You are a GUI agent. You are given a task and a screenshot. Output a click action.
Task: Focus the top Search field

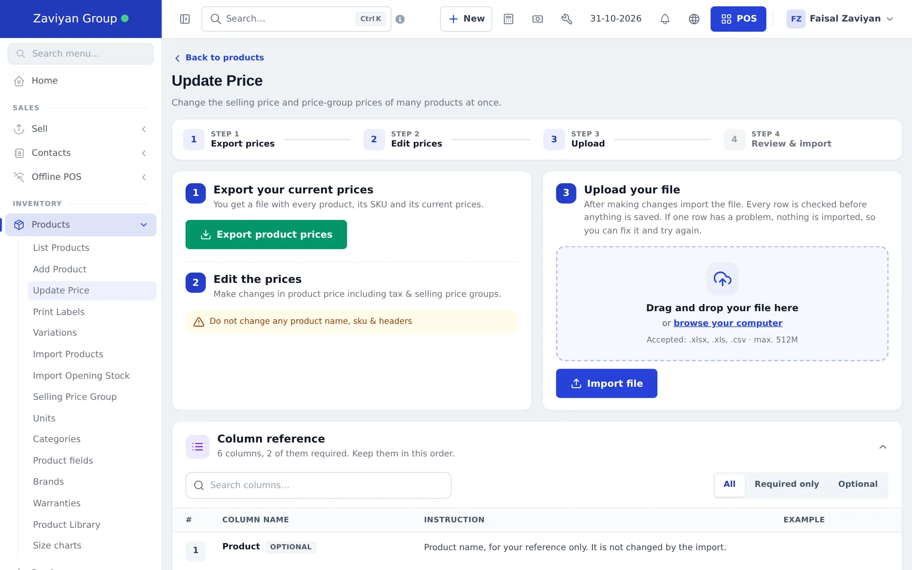(296, 19)
